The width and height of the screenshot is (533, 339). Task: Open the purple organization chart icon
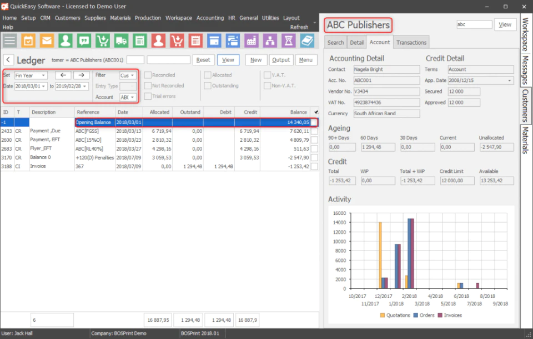[x=270, y=40]
